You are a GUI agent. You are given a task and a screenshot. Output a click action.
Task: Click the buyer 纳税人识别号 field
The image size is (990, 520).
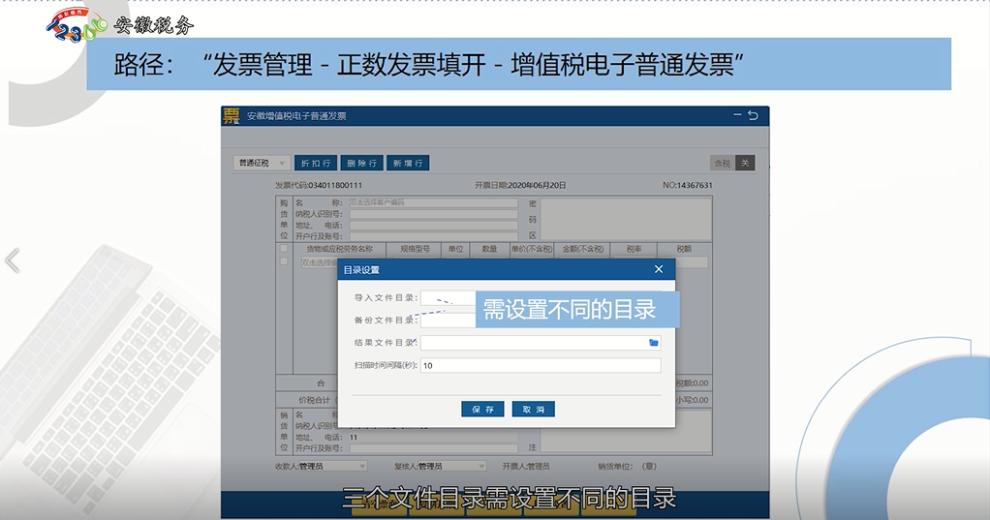point(434,214)
